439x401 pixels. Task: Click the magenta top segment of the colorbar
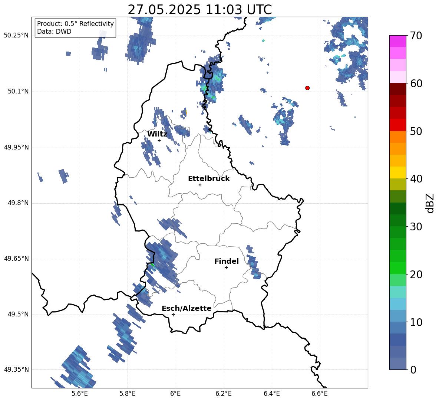tap(397, 41)
